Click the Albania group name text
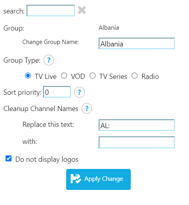189x205 pixels. (109, 28)
